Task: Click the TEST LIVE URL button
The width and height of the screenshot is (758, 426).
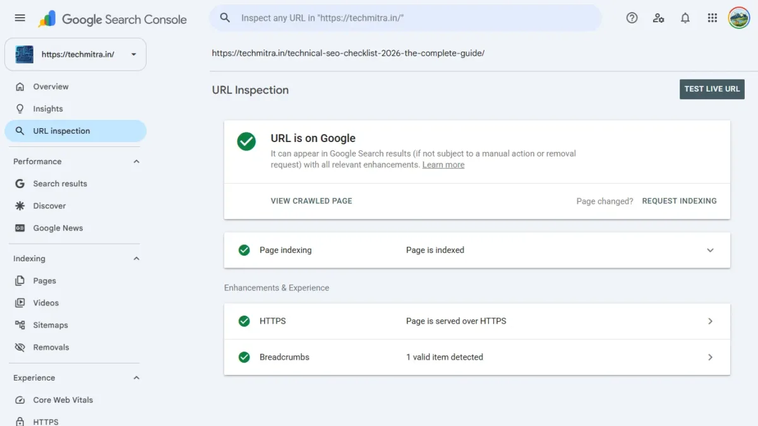Action: 712,89
